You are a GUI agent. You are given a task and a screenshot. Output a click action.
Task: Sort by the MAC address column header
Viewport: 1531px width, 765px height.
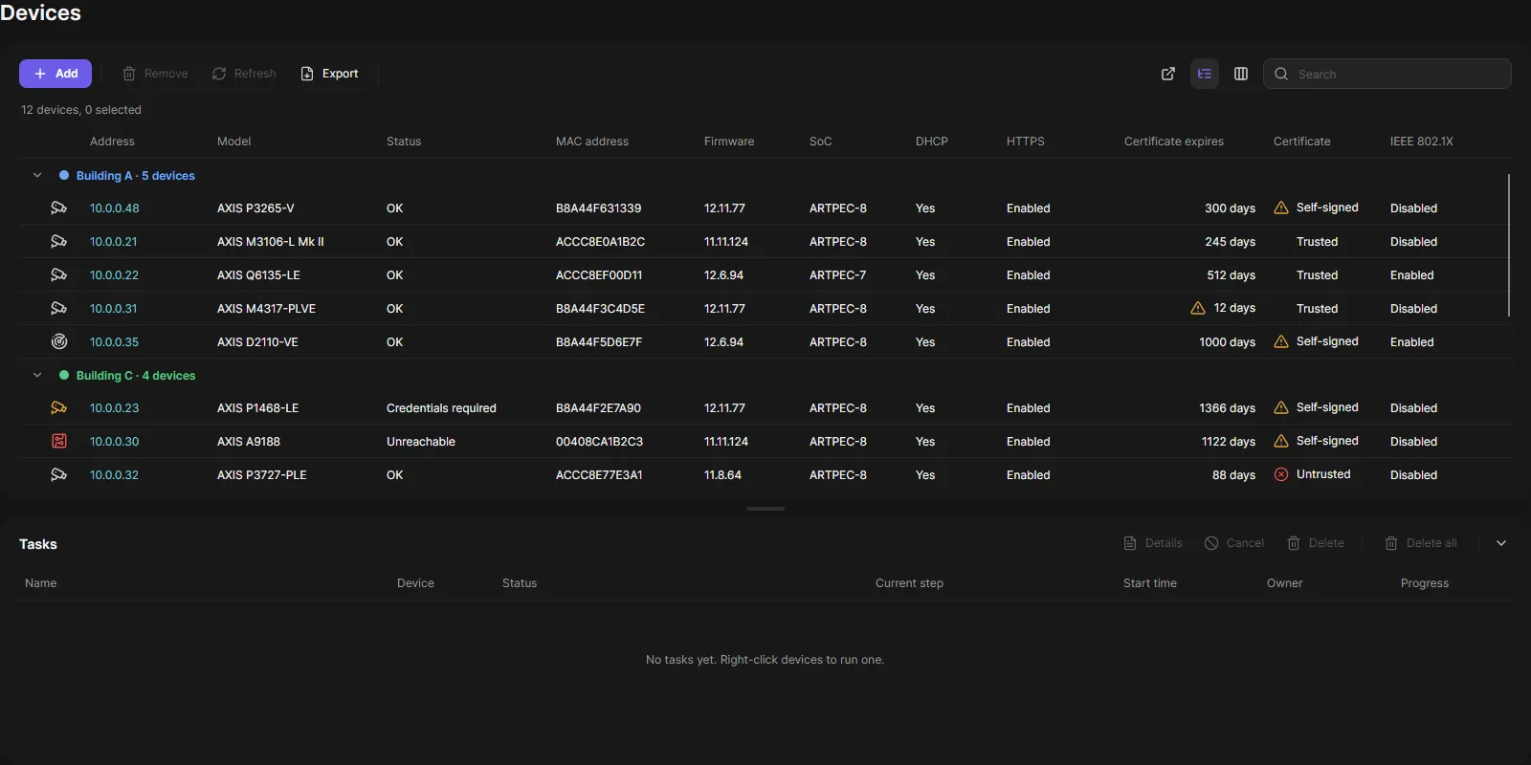click(x=592, y=142)
